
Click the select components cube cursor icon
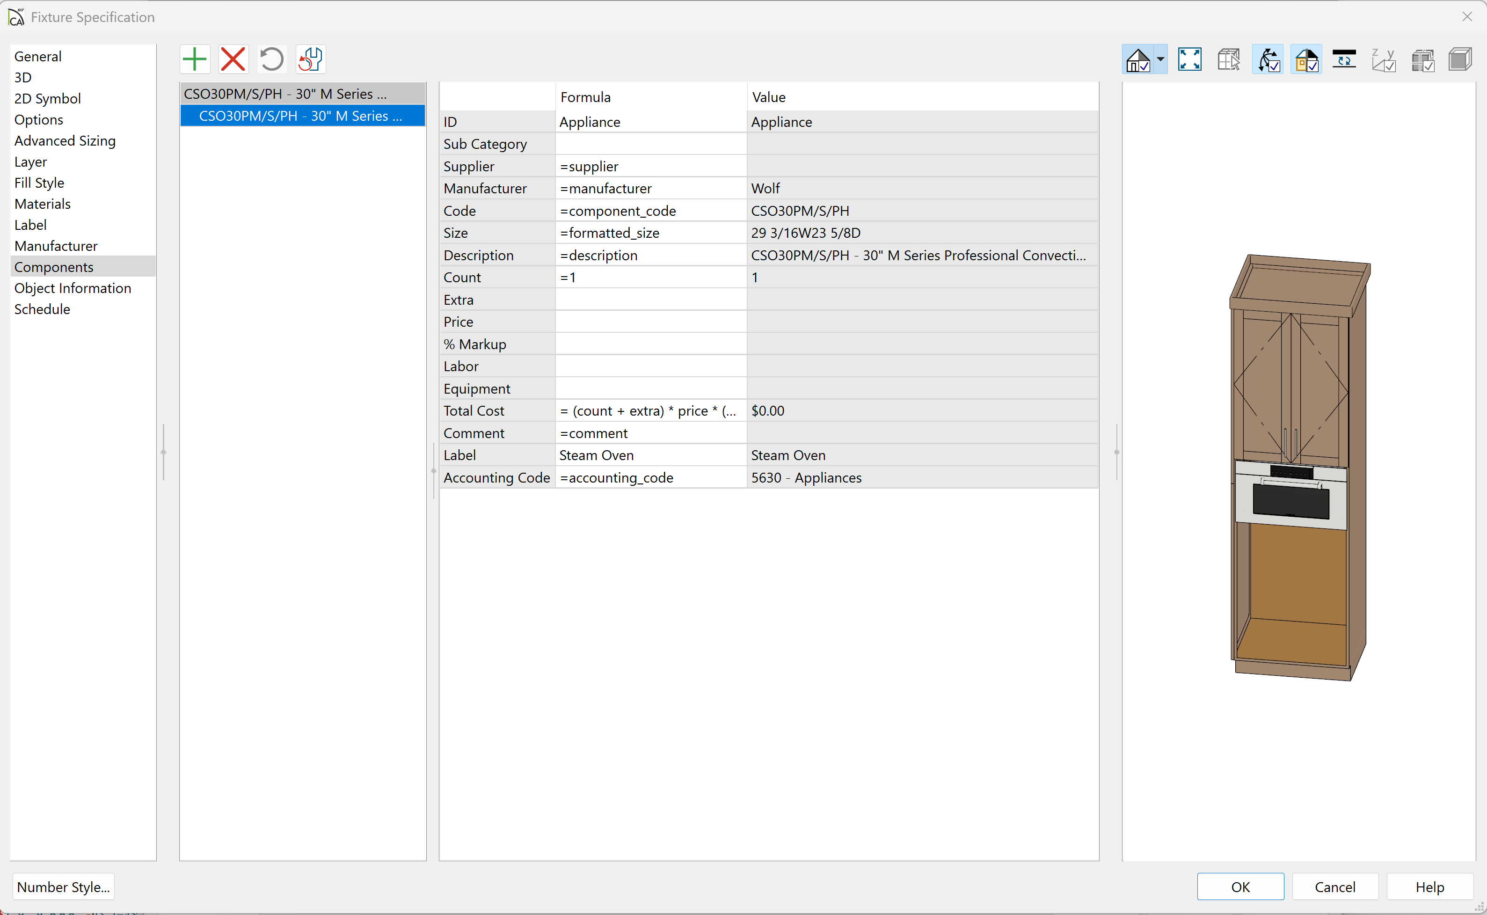(1228, 59)
